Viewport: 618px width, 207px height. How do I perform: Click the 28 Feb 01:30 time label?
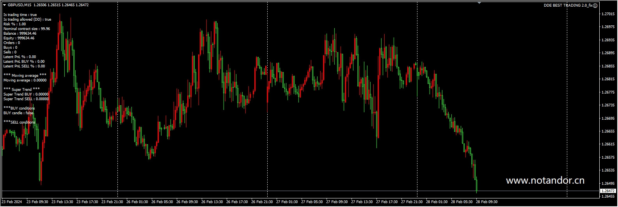tap(437, 202)
